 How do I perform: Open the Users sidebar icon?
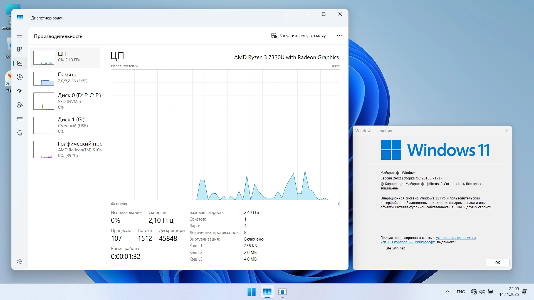click(x=20, y=105)
